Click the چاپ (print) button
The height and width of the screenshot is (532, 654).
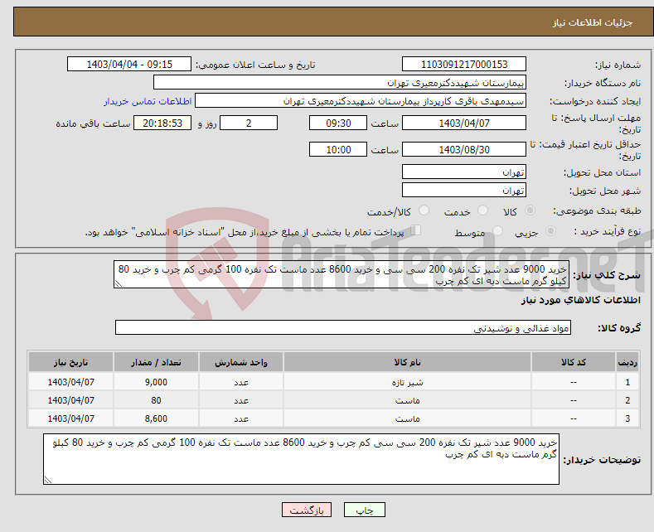click(x=364, y=510)
